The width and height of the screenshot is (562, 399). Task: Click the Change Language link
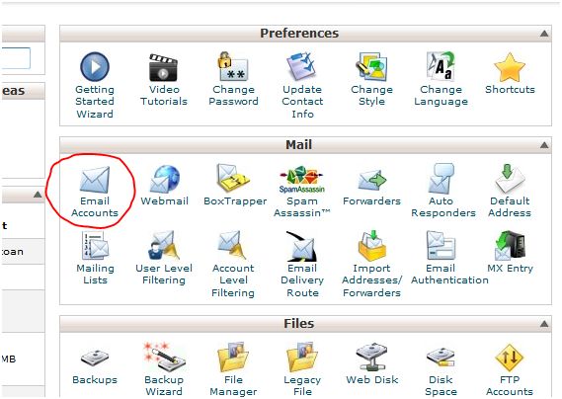click(441, 96)
